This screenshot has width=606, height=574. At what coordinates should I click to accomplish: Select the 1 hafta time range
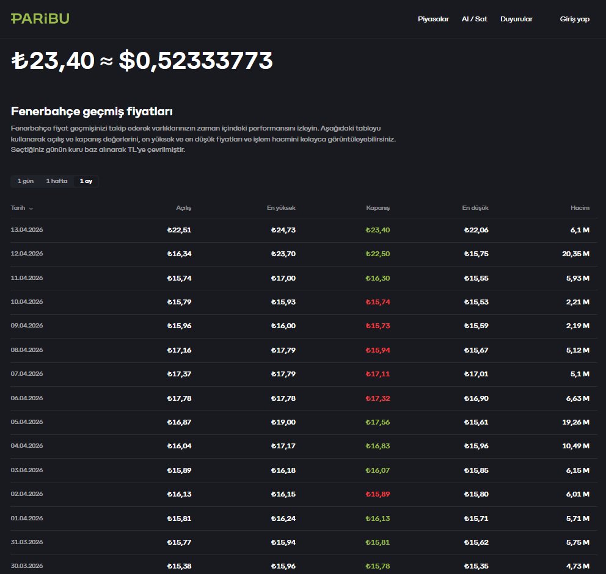(57, 181)
